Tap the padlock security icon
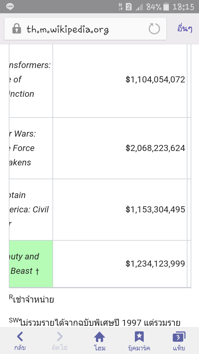The width and height of the screenshot is (199, 354). (x=17, y=29)
